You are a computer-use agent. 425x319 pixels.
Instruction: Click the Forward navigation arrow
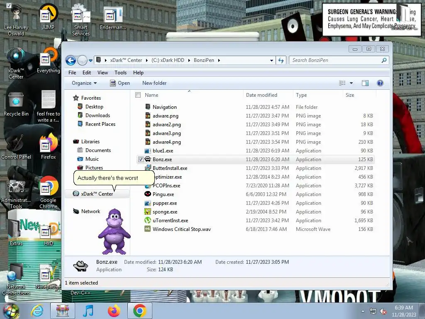click(x=82, y=60)
